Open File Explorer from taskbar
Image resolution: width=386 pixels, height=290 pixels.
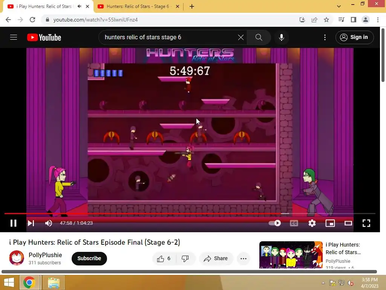pyautogui.click(x=54, y=282)
